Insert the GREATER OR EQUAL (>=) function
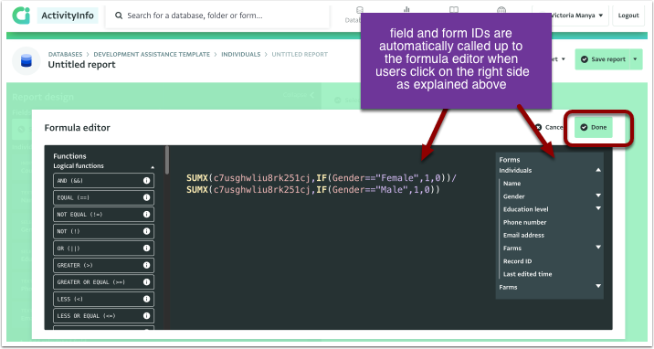Viewport: 654px width, 349px height. coord(103,282)
